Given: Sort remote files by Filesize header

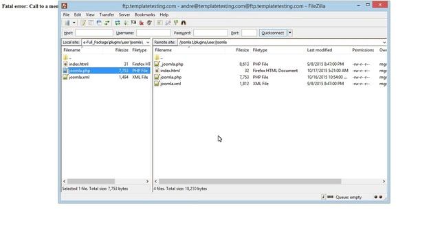Looking at the screenshot, I should pos(243,50).
